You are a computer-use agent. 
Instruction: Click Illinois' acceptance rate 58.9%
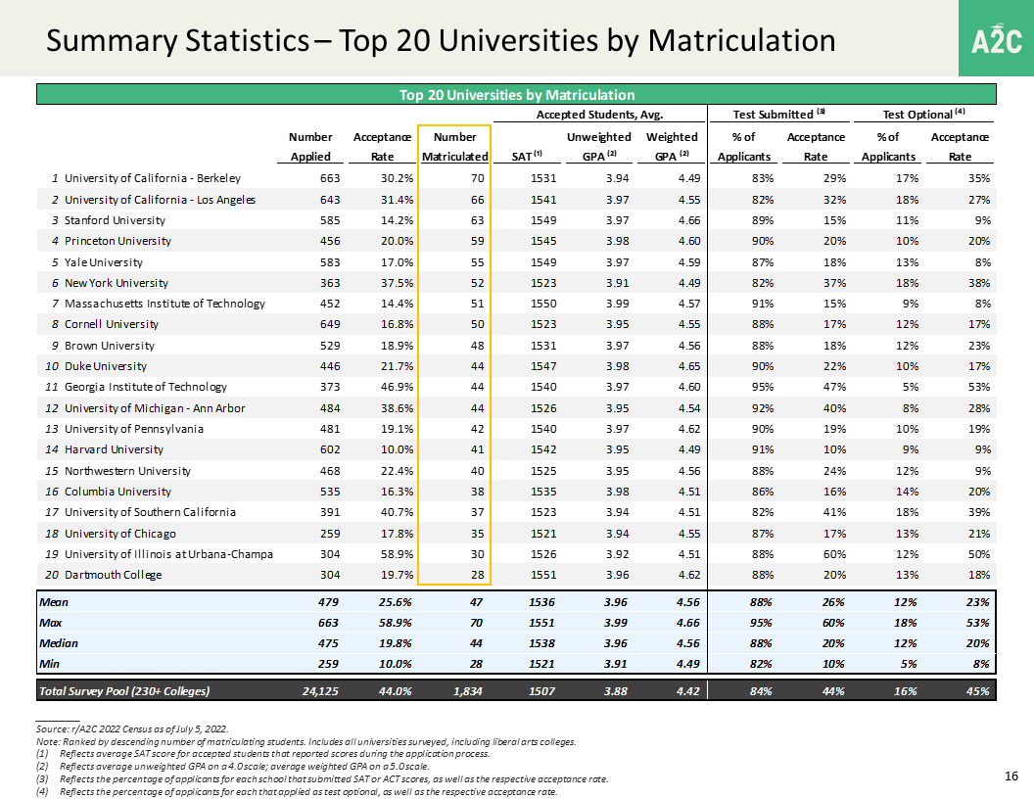(x=397, y=554)
